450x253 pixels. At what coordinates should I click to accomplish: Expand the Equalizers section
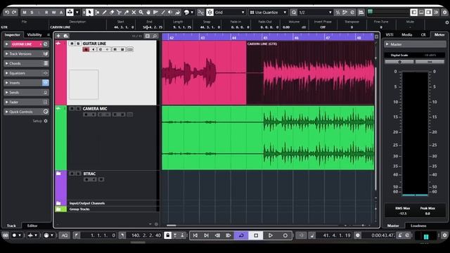coord(26,73)
